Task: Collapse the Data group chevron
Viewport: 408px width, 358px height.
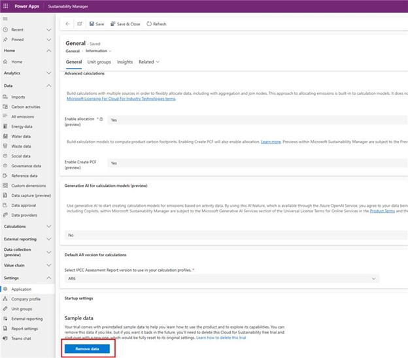Action: [x=48, y=86]
